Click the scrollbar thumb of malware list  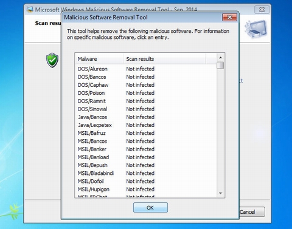[x=220, y=66]
